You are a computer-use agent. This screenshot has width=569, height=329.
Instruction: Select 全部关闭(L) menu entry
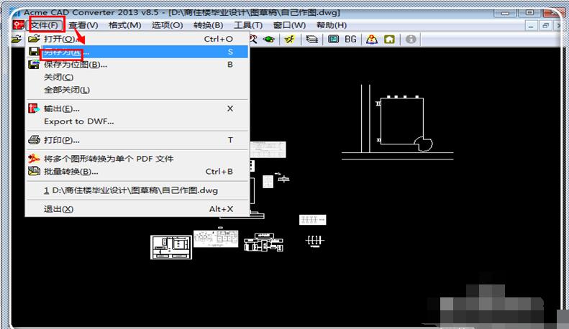tap(137, 90)
